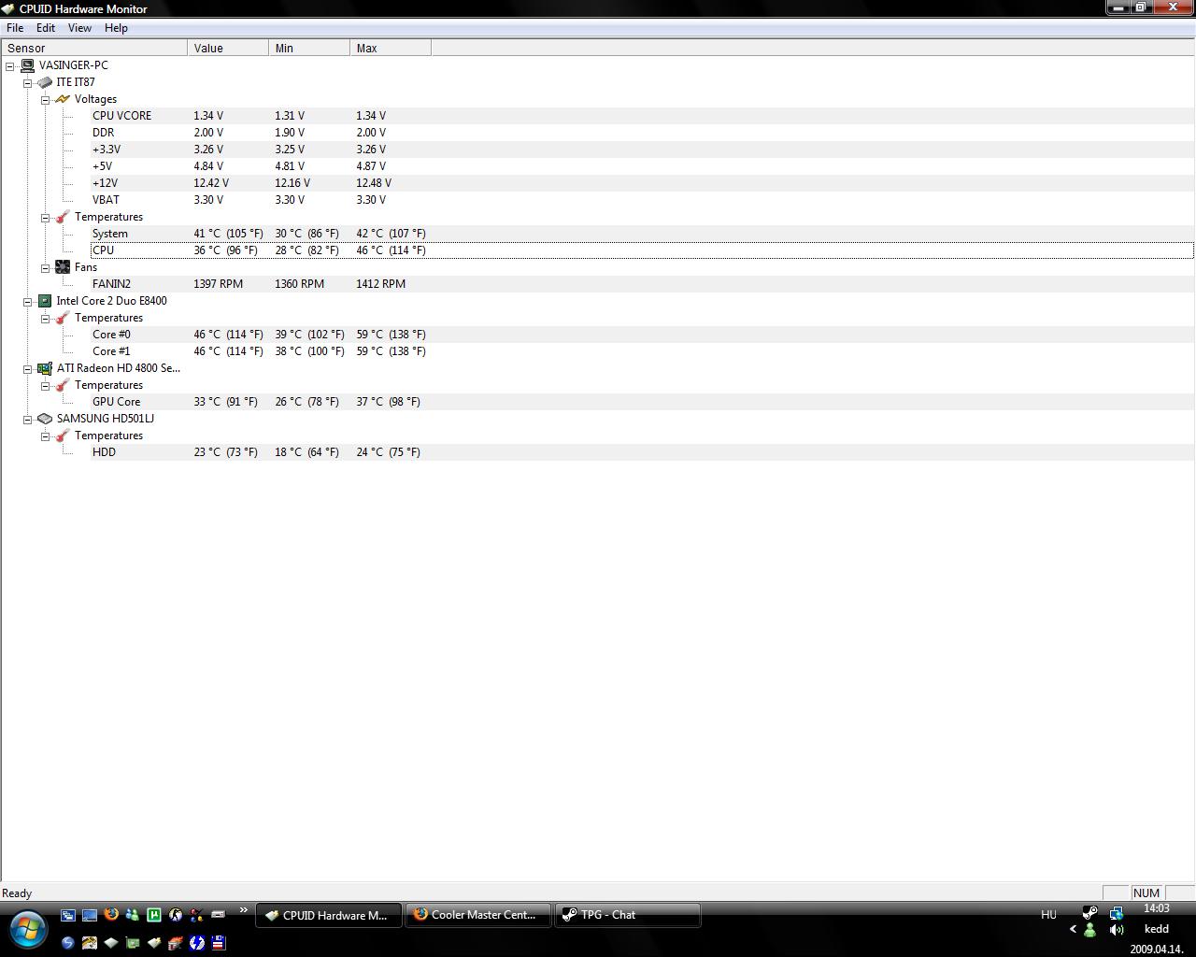Viewport: 1196px width, 957px height.
Task: Open the View menu
Action: (x=79, y=28)
